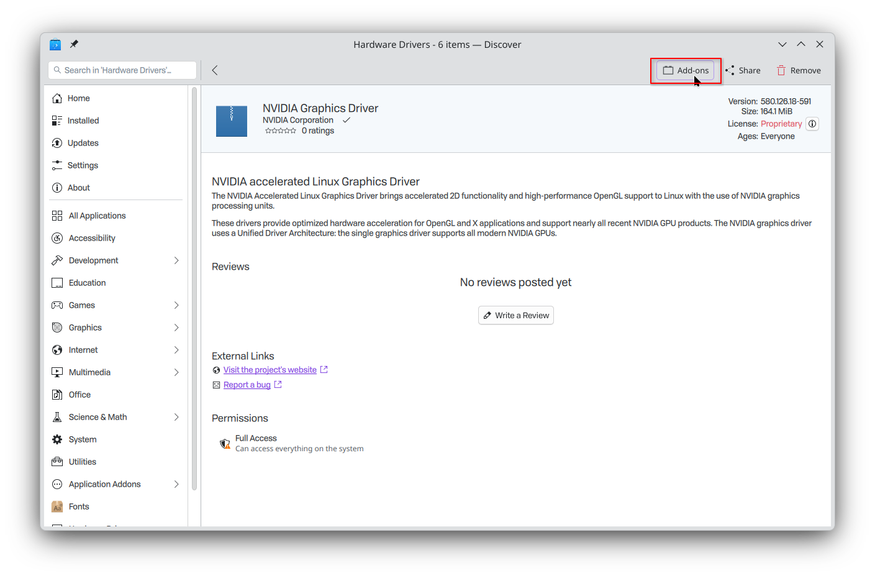Expand the Development category chevron
875x578 pixels.
click(x=176, y=260)
